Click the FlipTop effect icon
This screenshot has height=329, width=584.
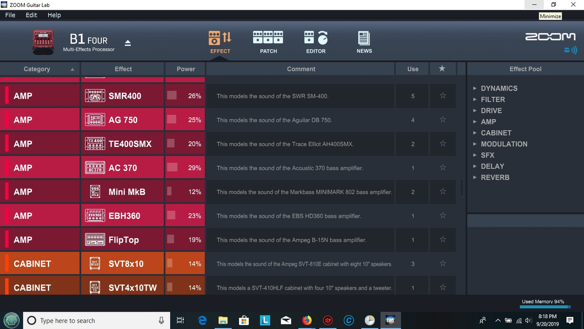[95, 240]
